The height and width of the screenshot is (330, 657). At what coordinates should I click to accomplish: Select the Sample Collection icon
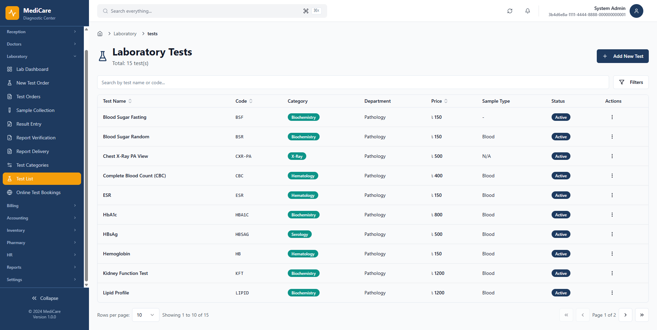pyautogui.click(x=10, y=110)
